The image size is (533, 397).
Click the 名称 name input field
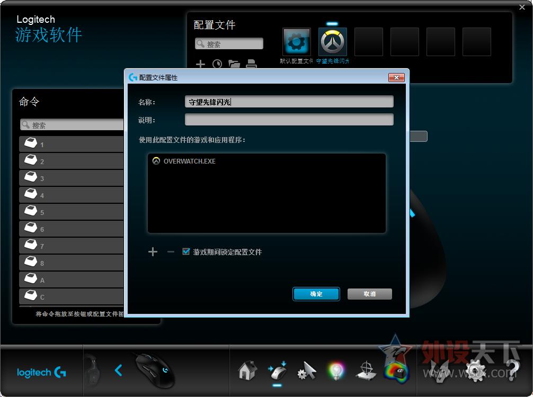(x=289, y=101)
